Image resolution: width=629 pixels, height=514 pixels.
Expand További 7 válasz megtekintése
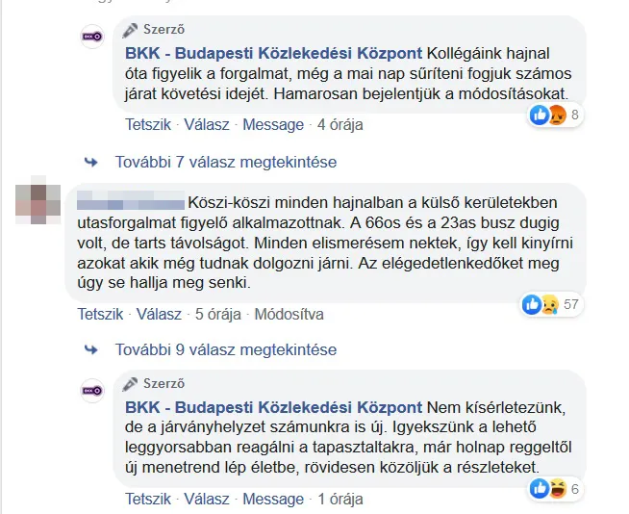click(226, 162)
